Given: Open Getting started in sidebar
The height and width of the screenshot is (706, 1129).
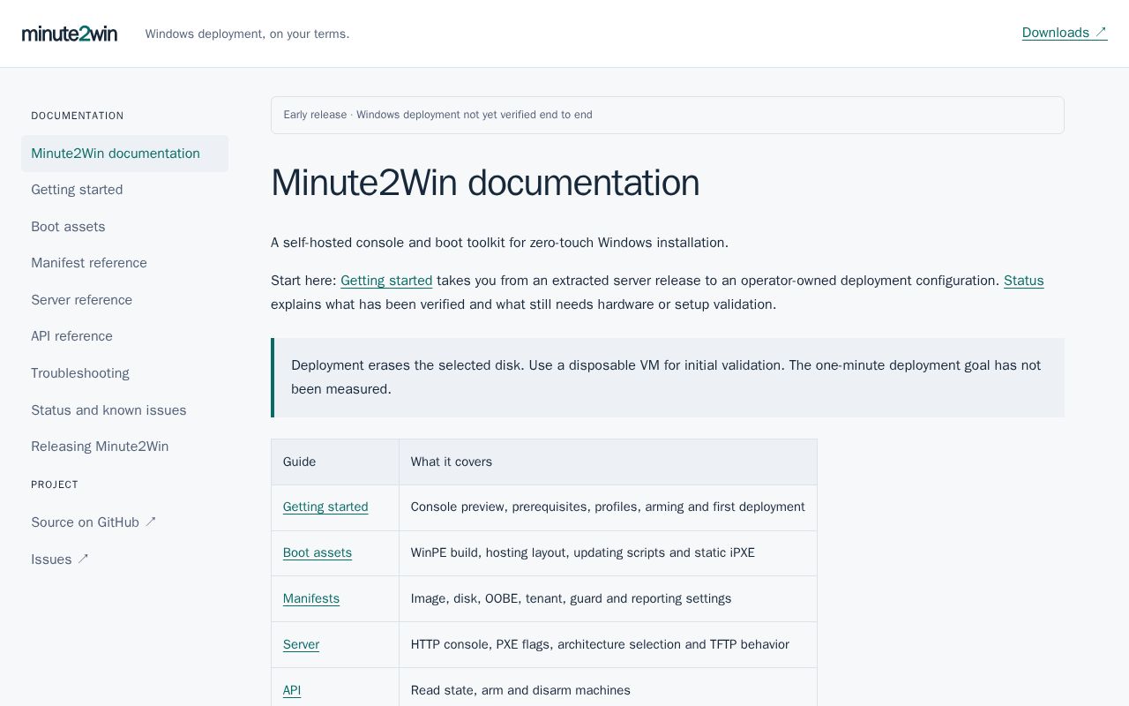Looking at the screenshot, I should tap(124, 190).
